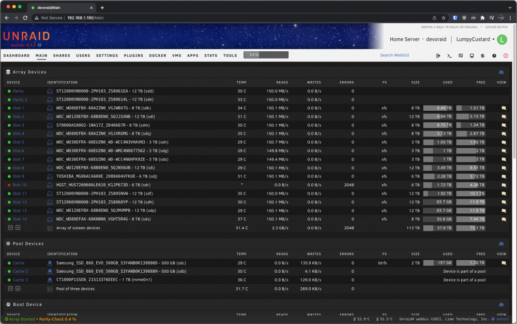Click Disk 14 temperature 37 C
517x324 pixels.
tap(241, 219)
